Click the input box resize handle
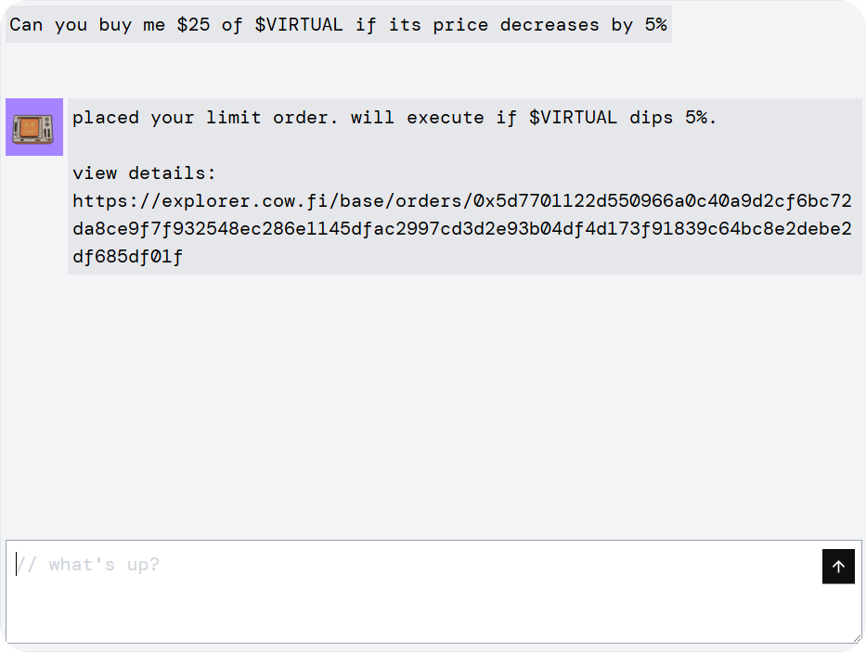Screen dimensions: 866x652 click(858, 639)
